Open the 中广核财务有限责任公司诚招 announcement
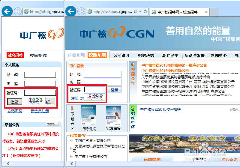 (x=30, y=138)
